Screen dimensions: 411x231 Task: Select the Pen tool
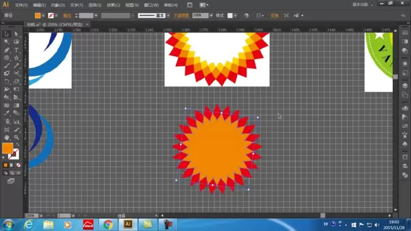6,50
